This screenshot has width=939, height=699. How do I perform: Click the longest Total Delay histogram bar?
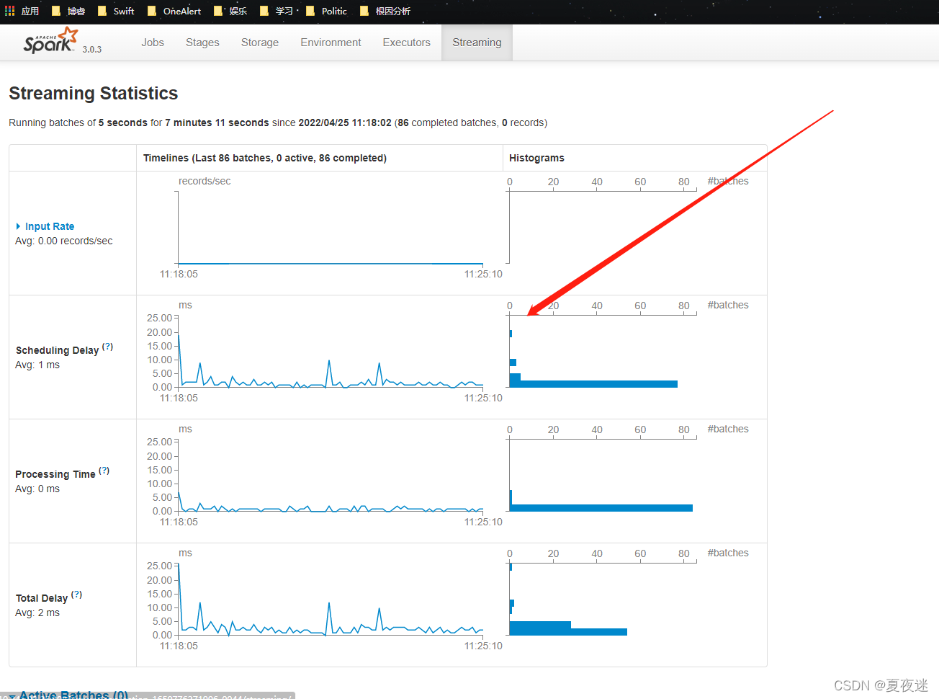point(568,632)
